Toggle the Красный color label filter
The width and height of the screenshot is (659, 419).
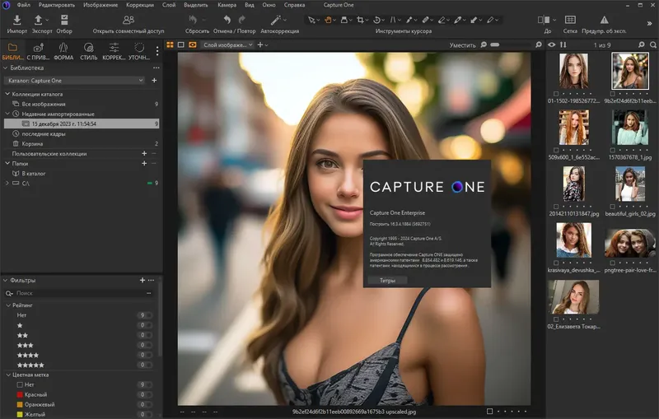tap(33, 394)
